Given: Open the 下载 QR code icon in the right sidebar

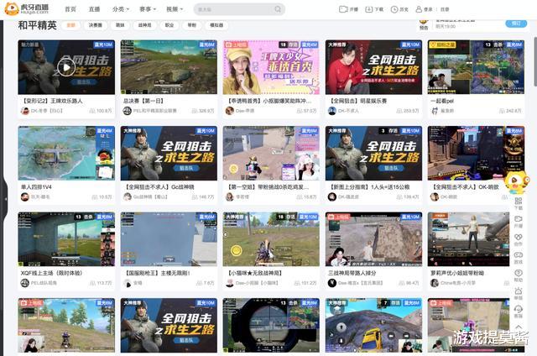Looking at the screenshot, I should tap(519, 201).
